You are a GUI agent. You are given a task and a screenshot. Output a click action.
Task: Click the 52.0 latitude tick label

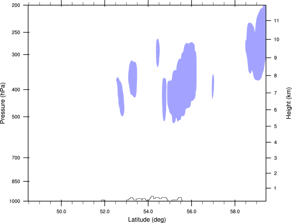tap(105, 212)
